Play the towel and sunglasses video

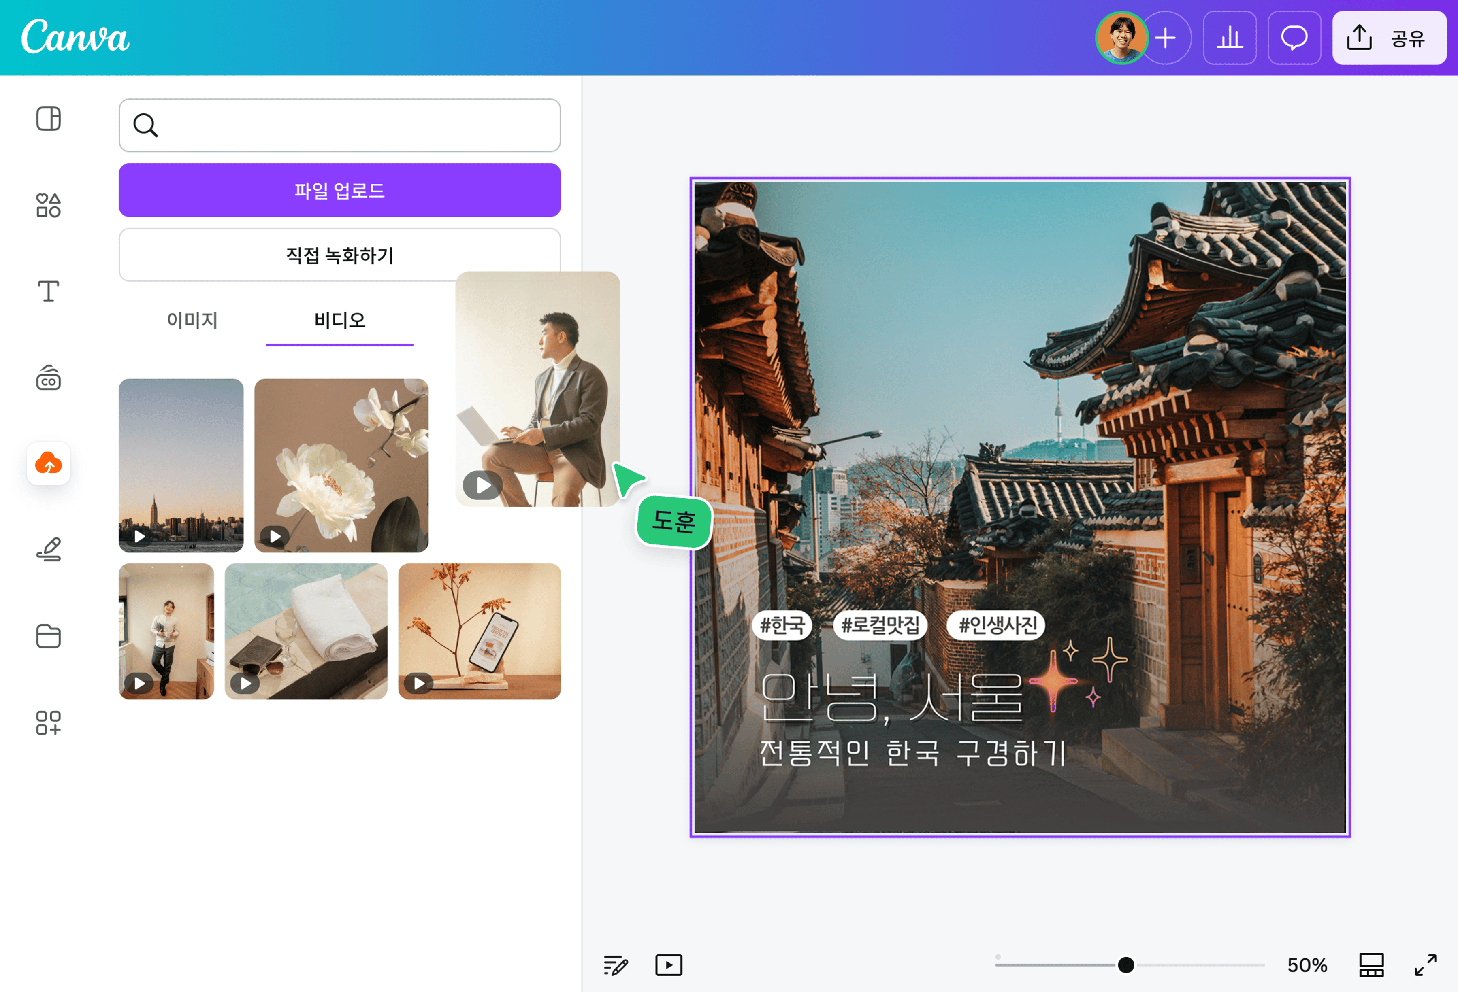point(245,683)
